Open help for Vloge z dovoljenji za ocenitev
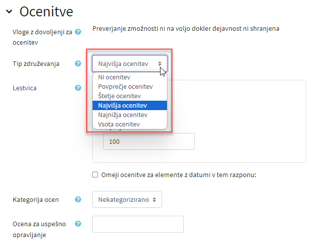Screen dimensions: 325x248 [x=78, y=32]
